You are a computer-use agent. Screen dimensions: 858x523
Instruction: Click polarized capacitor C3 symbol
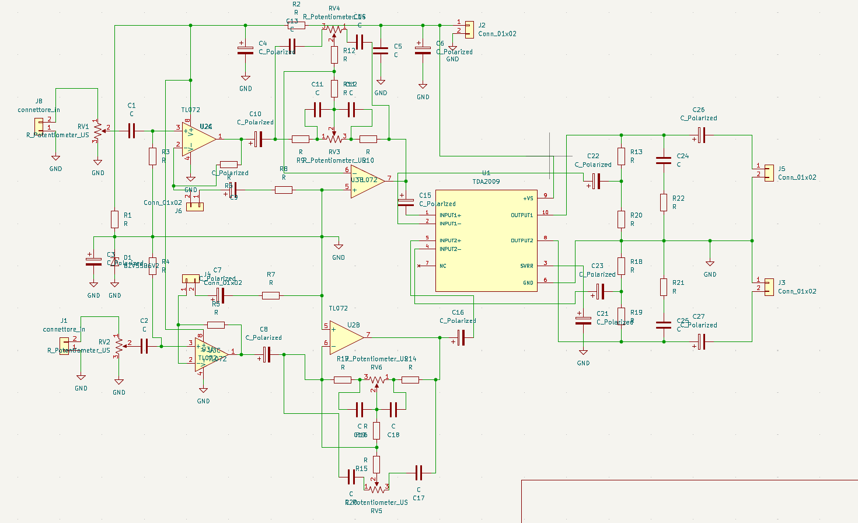click(93, 260)
